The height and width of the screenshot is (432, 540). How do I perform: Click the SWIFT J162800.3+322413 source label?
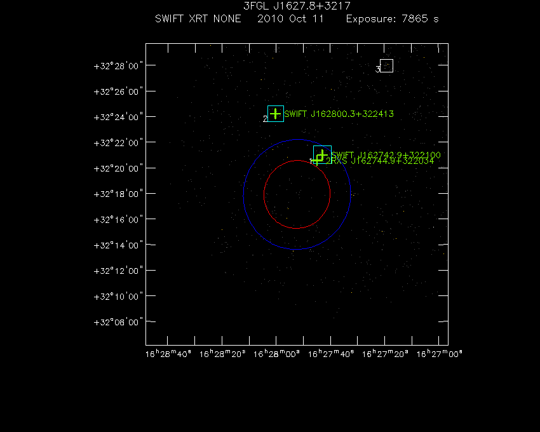339,114
